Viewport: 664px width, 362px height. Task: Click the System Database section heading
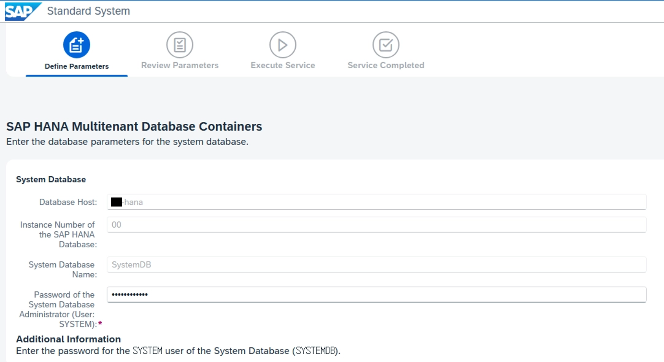tap(51, 179)
